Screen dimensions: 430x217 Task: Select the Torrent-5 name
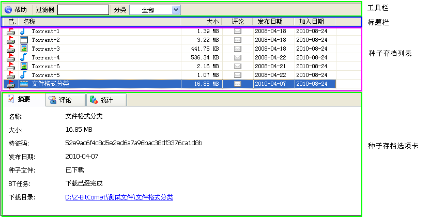[45, 75]
